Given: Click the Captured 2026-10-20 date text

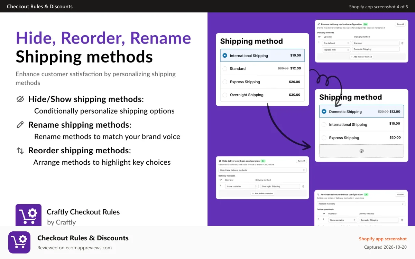Looking at the screenshot, I should point(386,247).
